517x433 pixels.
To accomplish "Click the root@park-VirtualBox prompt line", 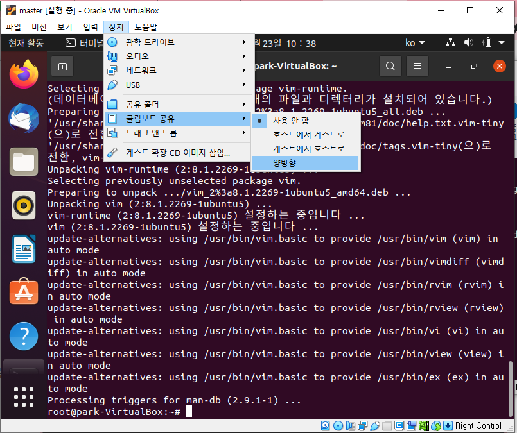I will (114, 412).
